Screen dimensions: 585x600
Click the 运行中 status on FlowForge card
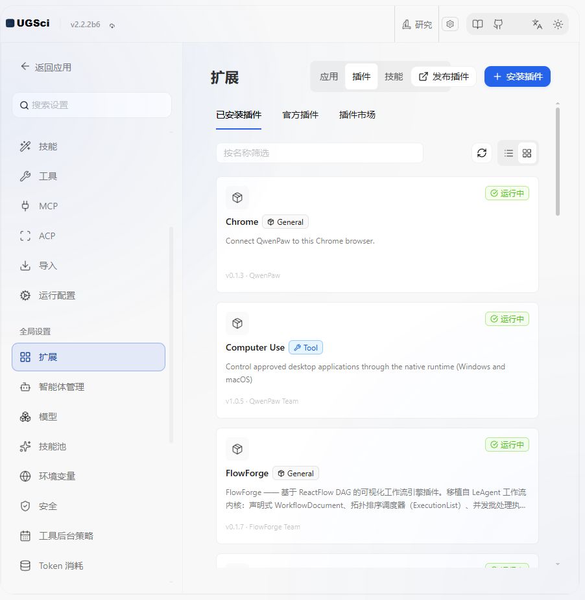507,444
